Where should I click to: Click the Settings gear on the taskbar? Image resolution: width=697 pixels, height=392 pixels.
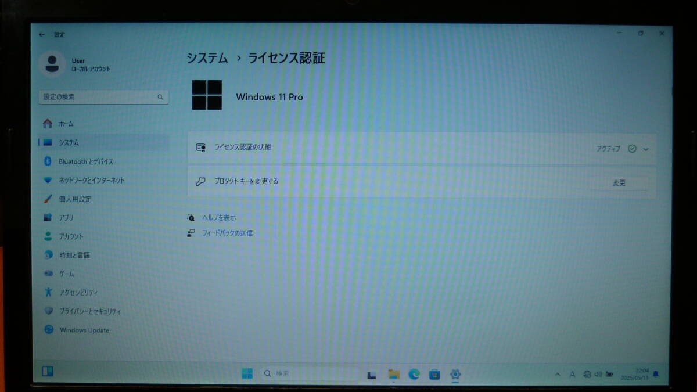pos(455,375)
